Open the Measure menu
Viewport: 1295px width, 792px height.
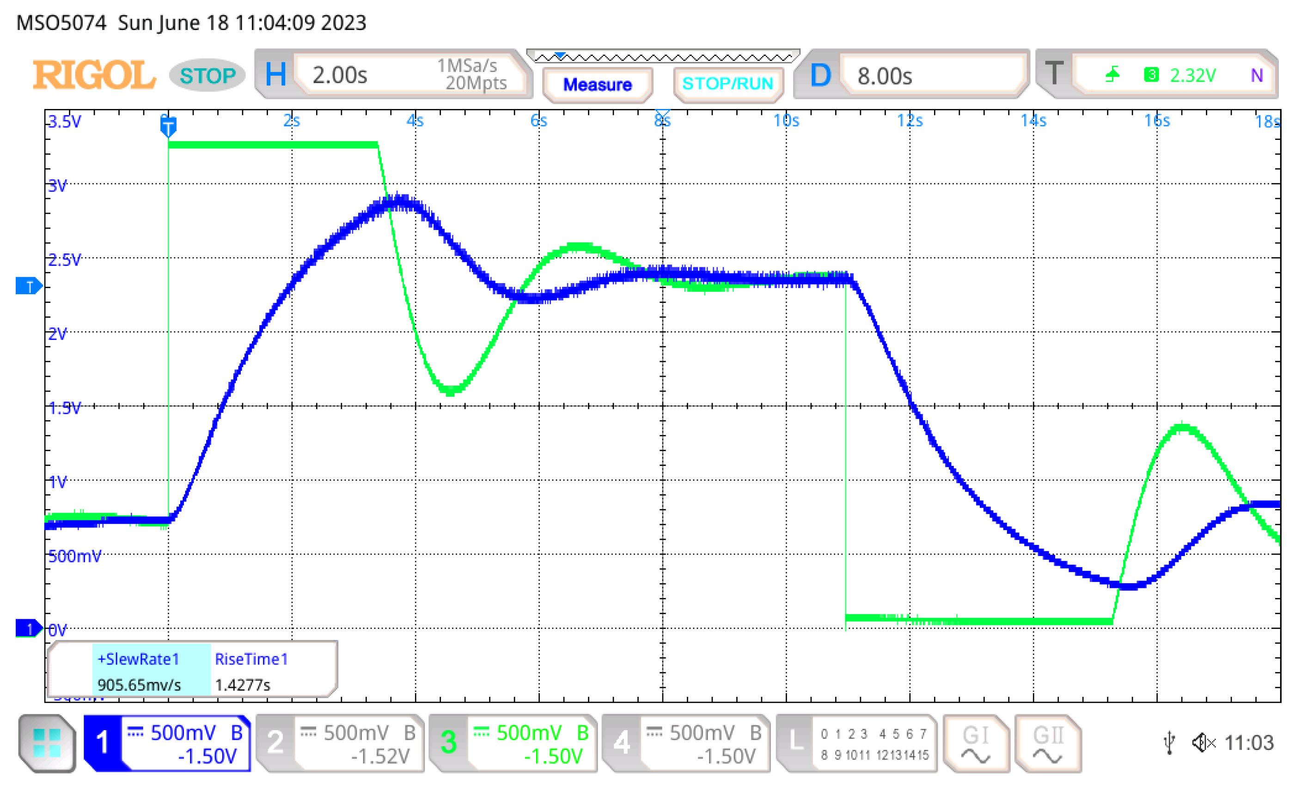598,85
